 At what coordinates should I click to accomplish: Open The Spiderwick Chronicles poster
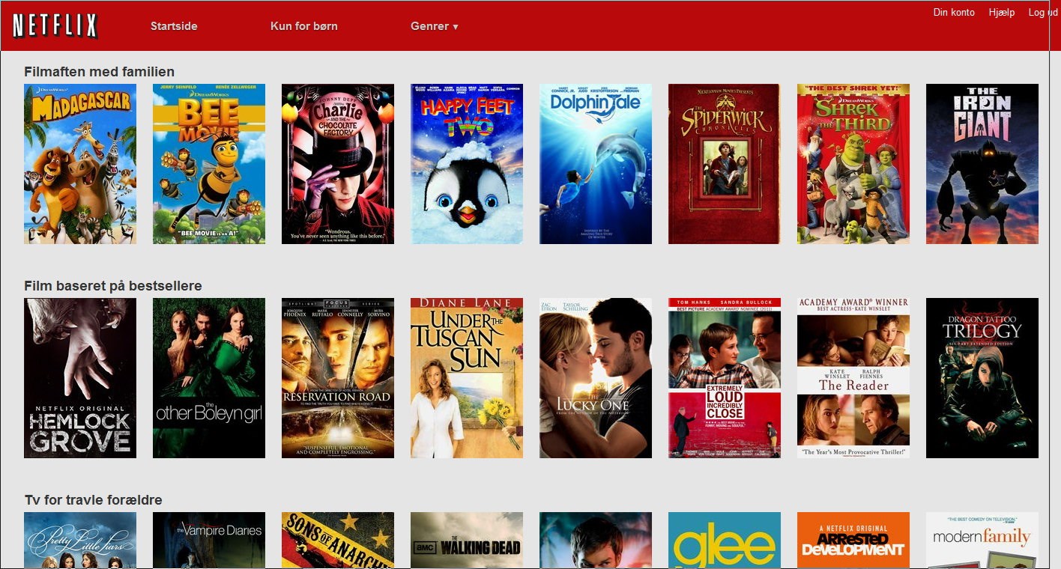(725, 164)
